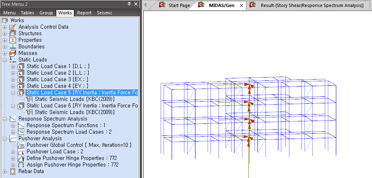Collapse Static Load Case 6 node
This screenshot has width=372, height=178.
click(13, 106)
